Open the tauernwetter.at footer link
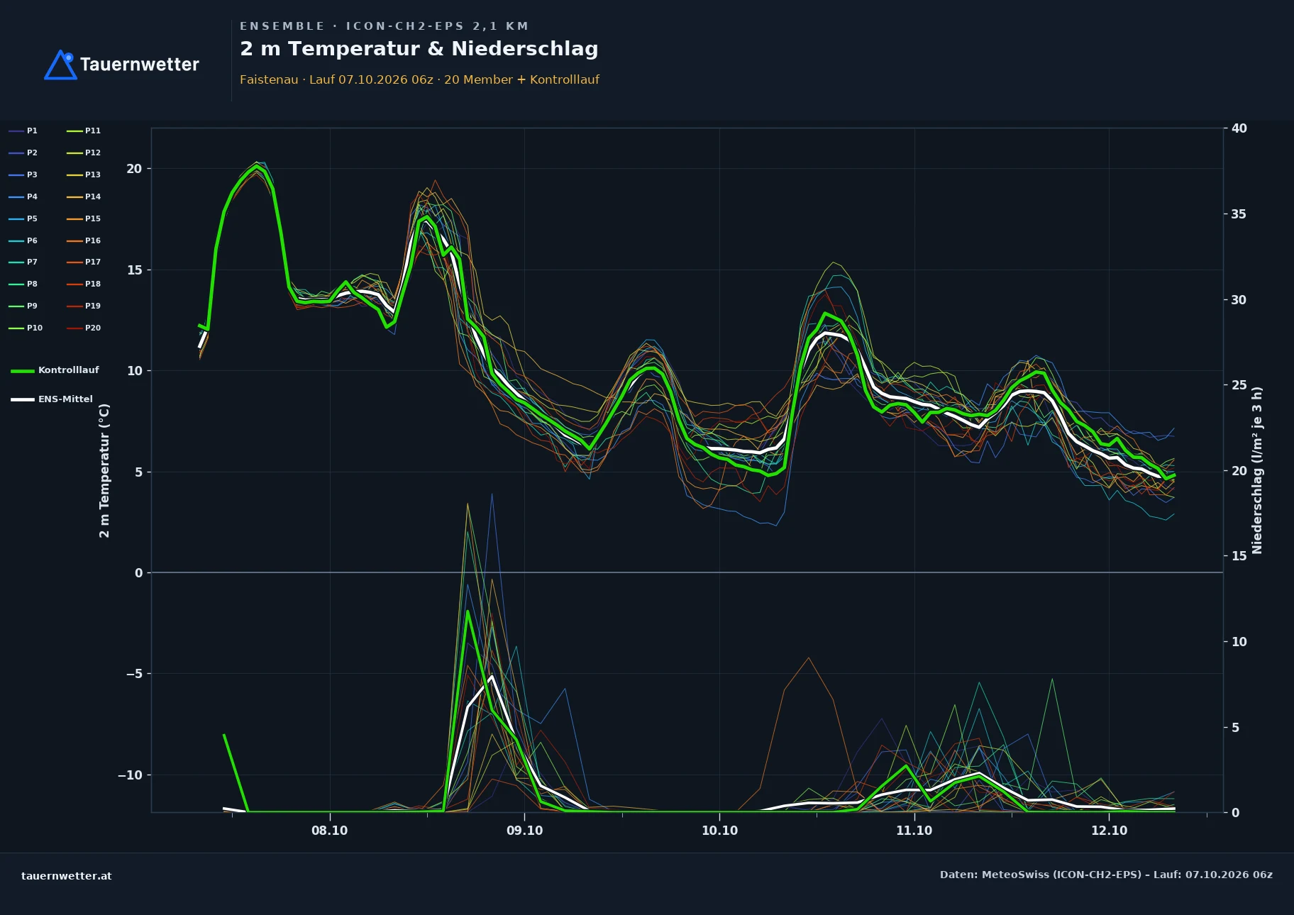Screen dimensions: 1294x915 tap(67, 876)
